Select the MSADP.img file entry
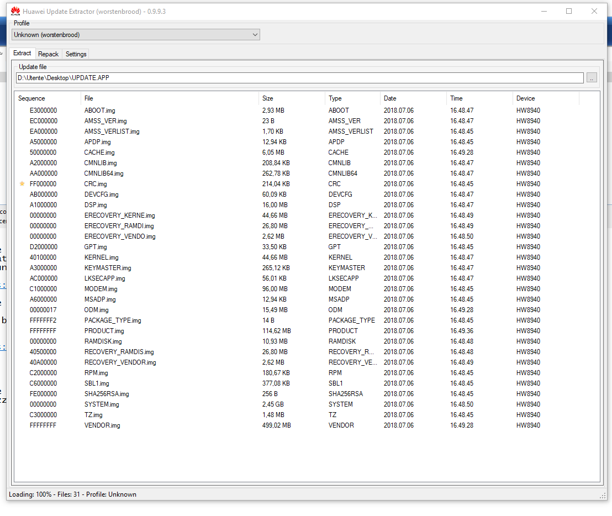The width and height of the screenshot is (612, 516). (100, 300)
